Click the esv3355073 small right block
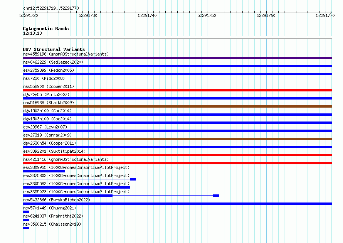The image size is (343, 243). tap(216, 196)
